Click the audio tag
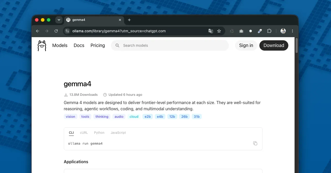 pos(119,117)
